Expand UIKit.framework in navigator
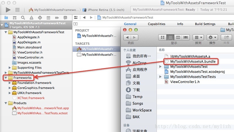This screenshot has height=132, width=234. tap(10, 93)
